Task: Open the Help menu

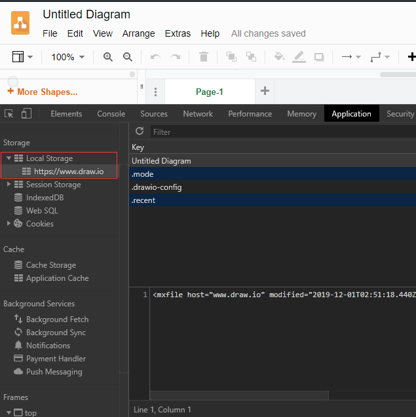Action: tap(210, 33)
